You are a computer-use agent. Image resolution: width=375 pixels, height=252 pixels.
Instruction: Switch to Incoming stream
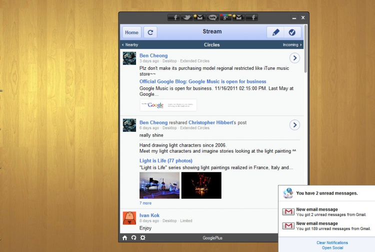click(x=292, y=45)
